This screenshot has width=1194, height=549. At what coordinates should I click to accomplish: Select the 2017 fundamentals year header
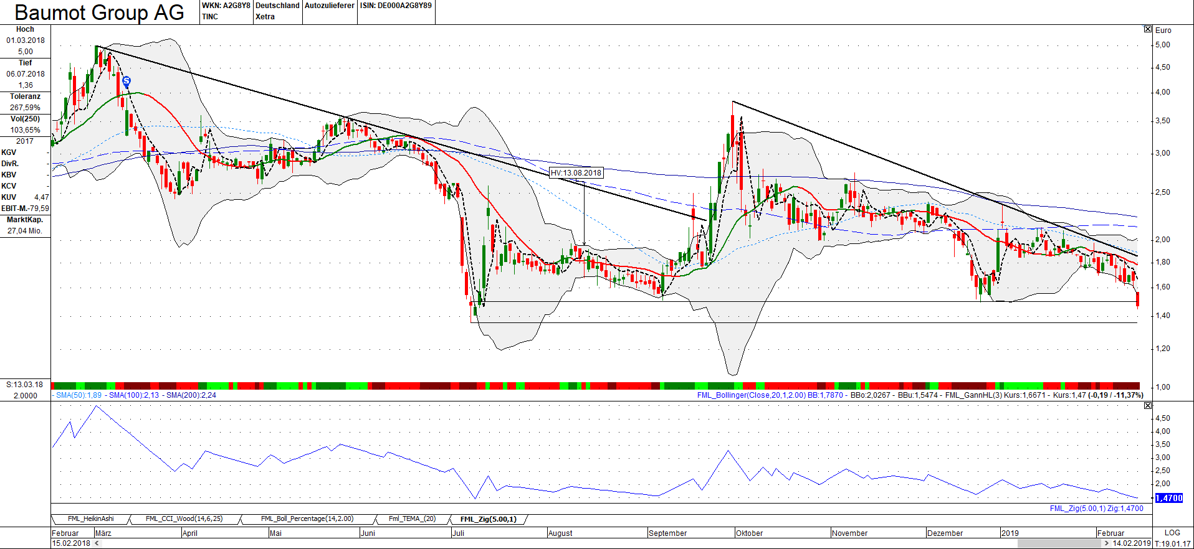pos(25,141)
